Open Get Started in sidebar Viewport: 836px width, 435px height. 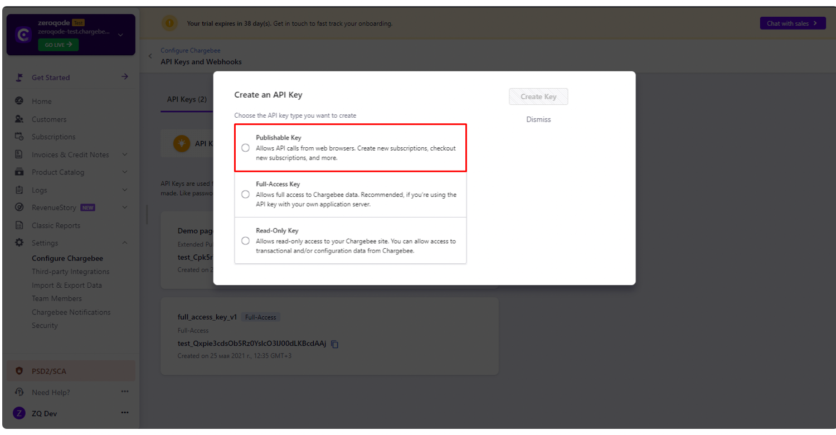(51, 78)
